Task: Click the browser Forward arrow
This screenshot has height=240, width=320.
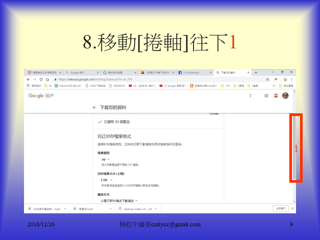Action: (35, 79)
